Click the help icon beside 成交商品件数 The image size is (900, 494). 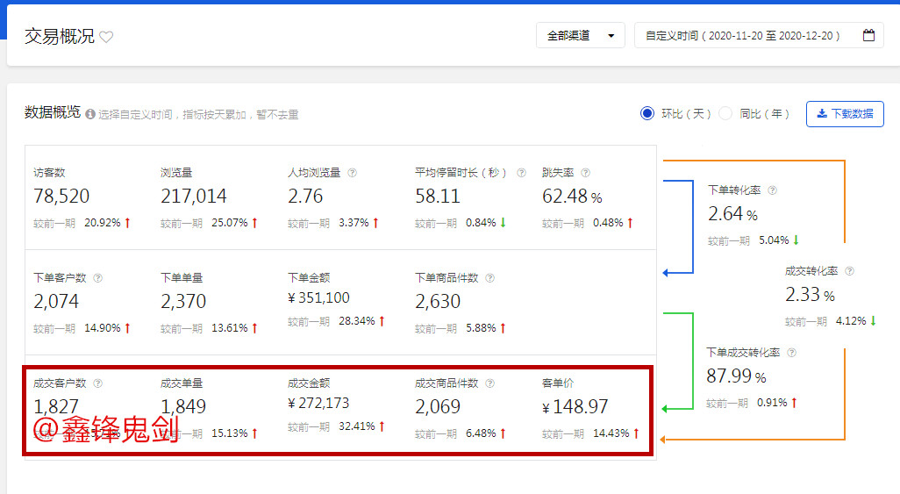click(489, 383)
